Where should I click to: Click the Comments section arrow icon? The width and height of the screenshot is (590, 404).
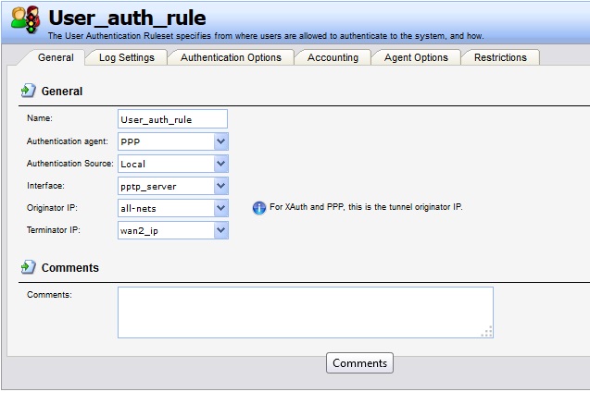(x=28, y=267)
